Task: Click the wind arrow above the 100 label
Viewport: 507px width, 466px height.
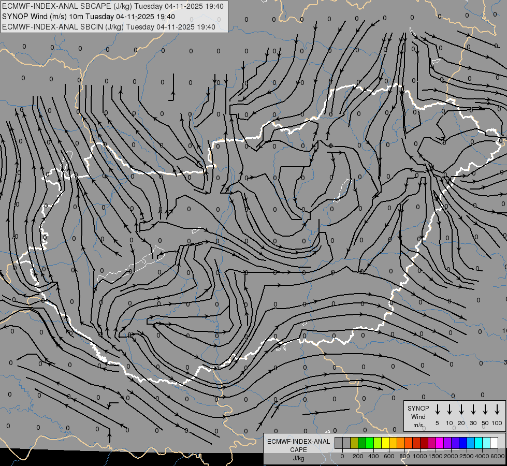Action: click(497, 410)
